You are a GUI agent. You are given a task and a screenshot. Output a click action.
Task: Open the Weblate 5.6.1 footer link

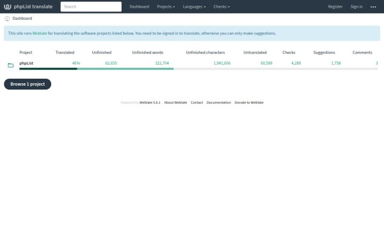coord(150,102)
